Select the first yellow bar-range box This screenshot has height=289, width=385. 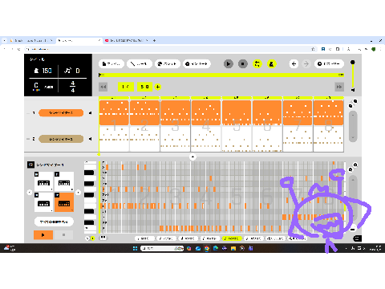[x=126, y=87]
